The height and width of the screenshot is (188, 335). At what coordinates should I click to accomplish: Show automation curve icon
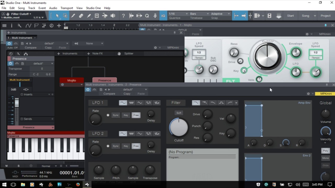28,26
